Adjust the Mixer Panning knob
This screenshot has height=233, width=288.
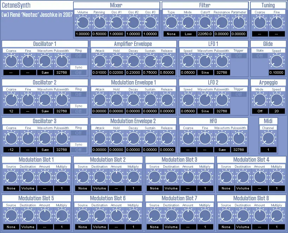(99, 22)
